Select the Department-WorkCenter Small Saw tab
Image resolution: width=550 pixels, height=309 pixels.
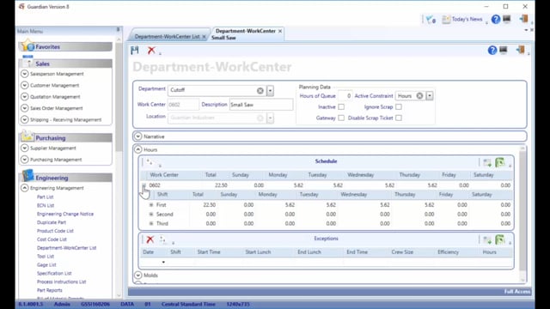tap(245, 34)
